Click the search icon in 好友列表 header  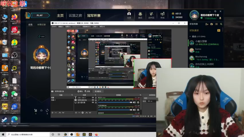click(x=221, y=24)
